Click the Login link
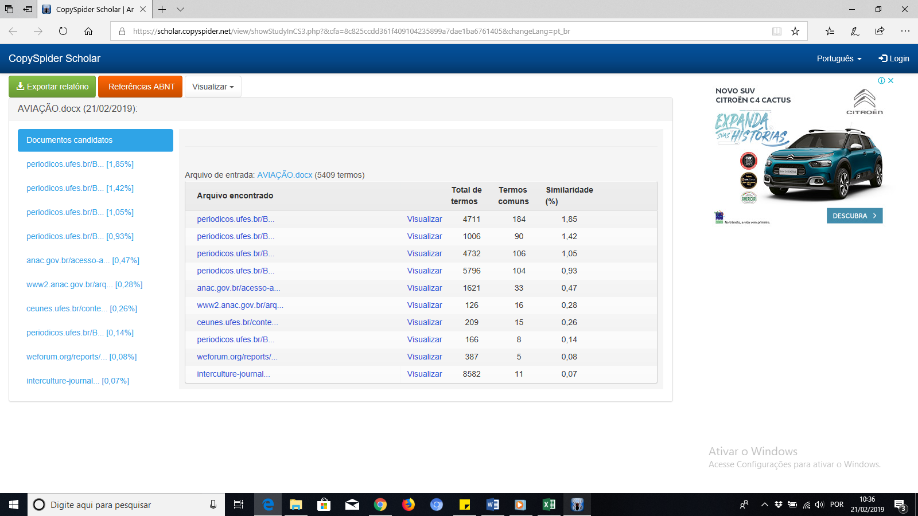Viewport: 918px width, 516px height. 893,58
